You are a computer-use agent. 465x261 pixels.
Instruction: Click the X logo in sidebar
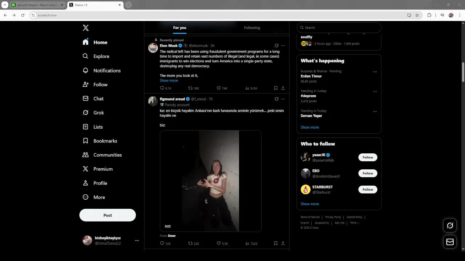pos(86,28)
